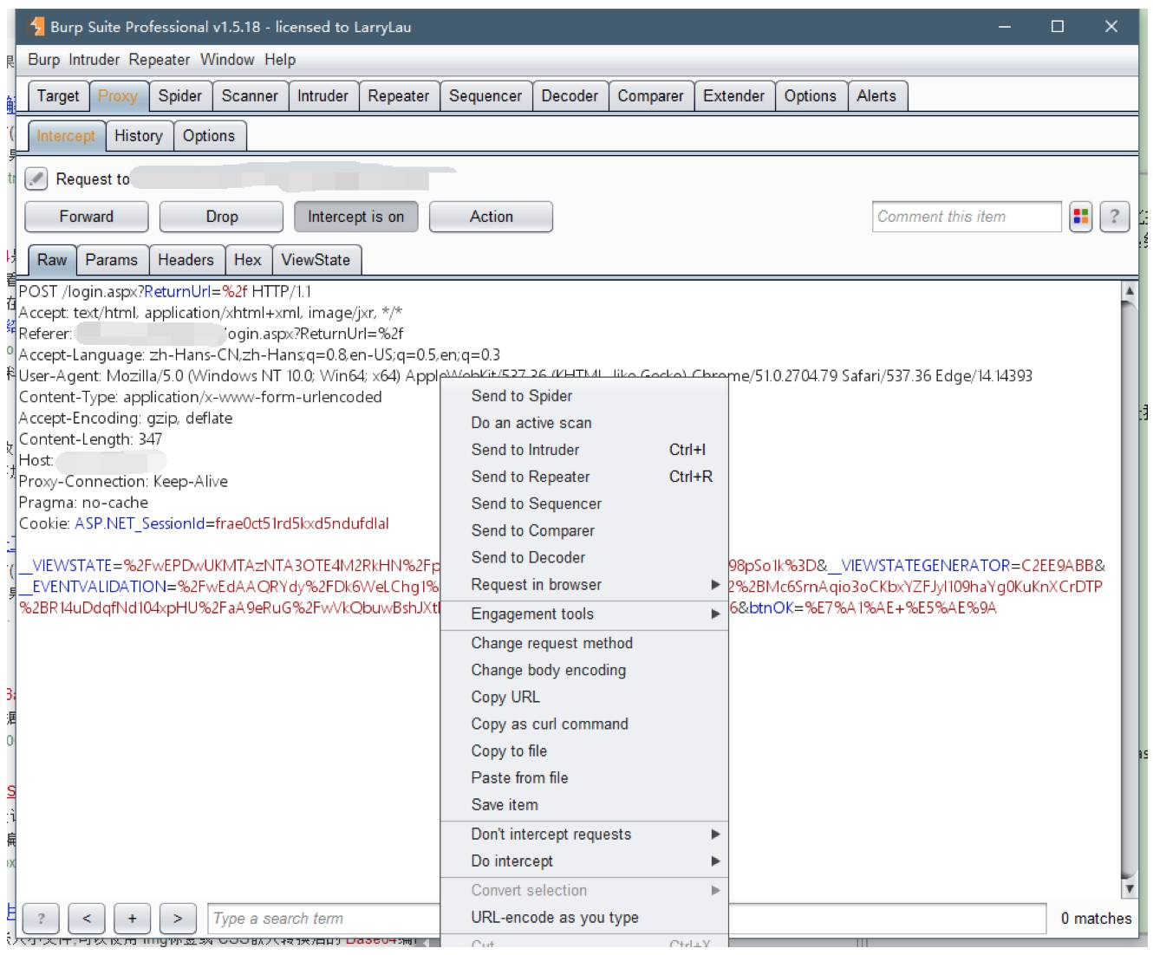The image size is (1153, 955).
Task: Toggle URL-encode as you type option
Action: [584, 917]
